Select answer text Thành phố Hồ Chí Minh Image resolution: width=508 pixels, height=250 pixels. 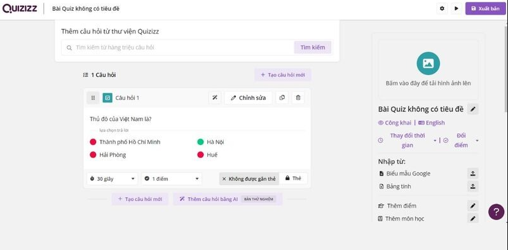click(130, 142)
